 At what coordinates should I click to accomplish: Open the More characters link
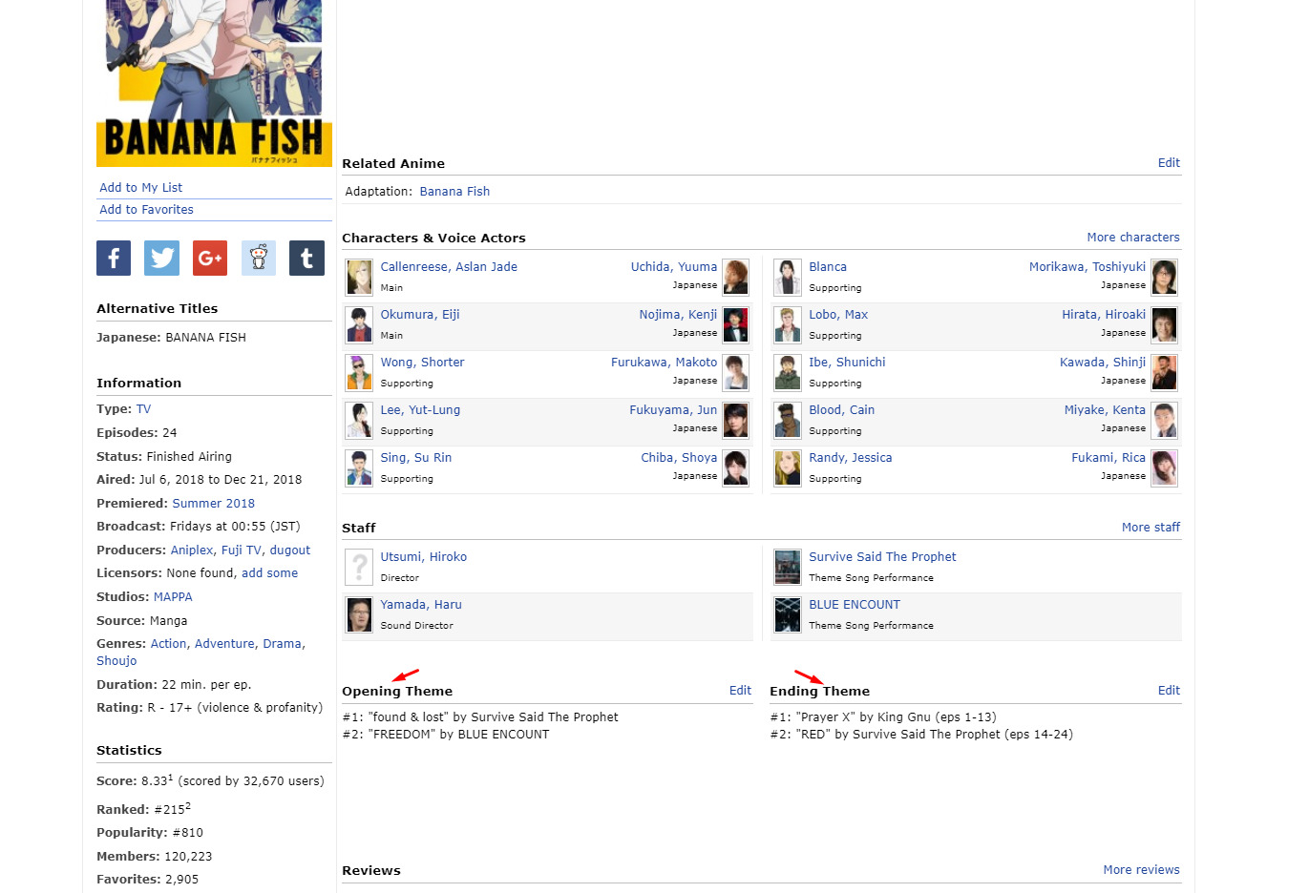point(1132,238)
